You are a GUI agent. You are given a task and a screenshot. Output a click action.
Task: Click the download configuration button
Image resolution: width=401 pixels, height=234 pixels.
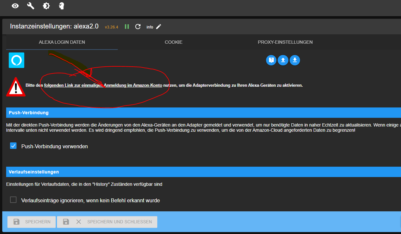295,60
